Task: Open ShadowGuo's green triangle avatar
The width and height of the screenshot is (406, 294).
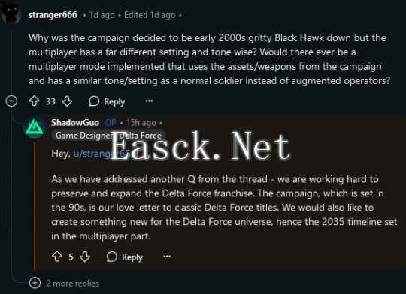Action: pyautogui.click(x=35, y=128)
